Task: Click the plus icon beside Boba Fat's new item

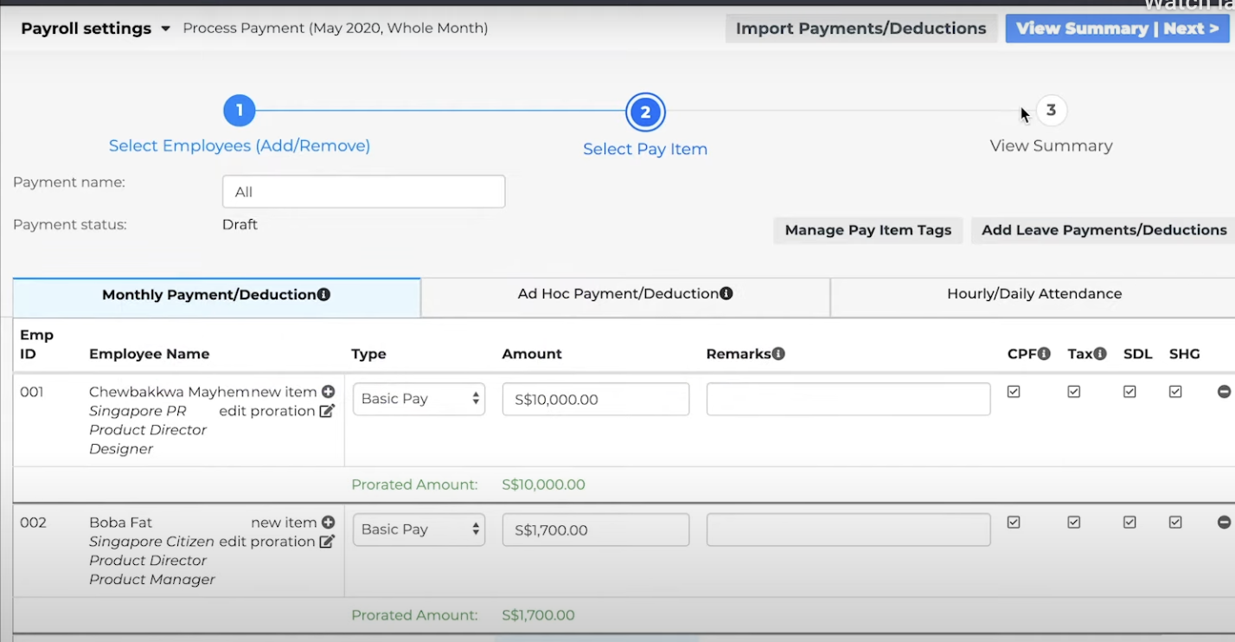Action: point(328,522)
